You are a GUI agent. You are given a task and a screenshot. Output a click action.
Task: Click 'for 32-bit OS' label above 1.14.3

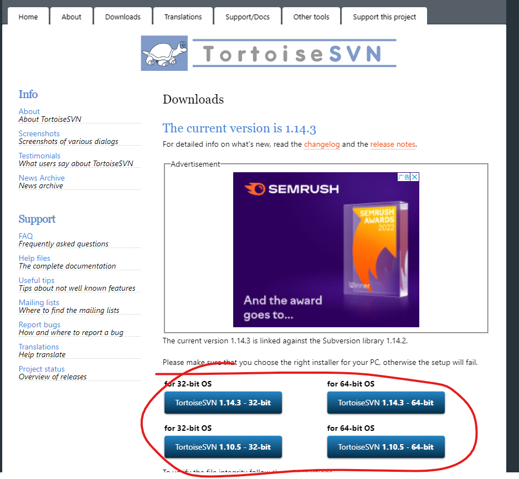[x=188, y=384]
